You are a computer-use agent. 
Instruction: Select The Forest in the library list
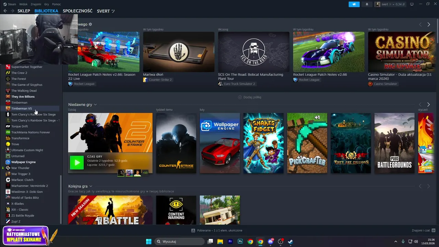tap(19, 79)
